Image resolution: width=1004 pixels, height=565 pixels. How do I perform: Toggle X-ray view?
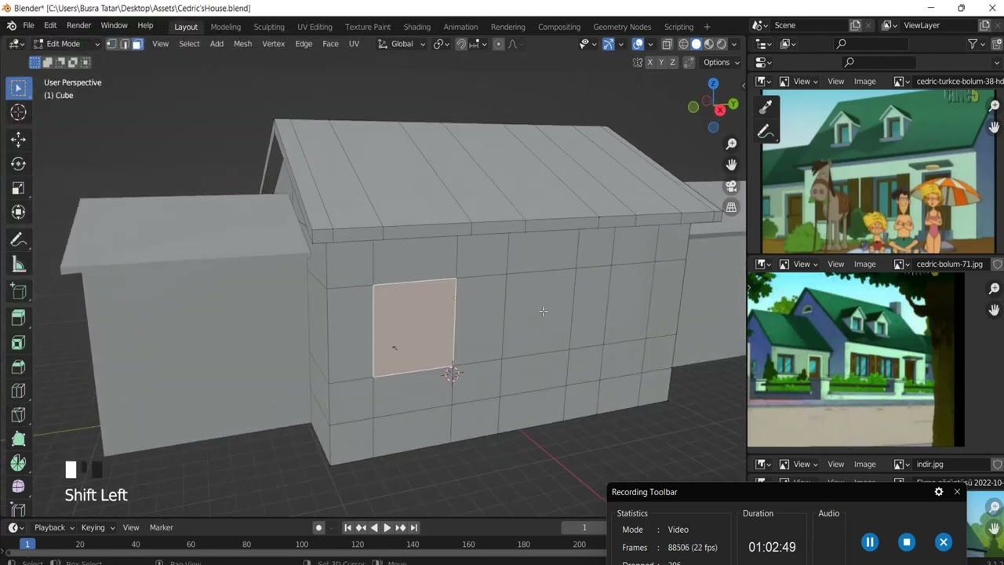click(x=667, y=44)
